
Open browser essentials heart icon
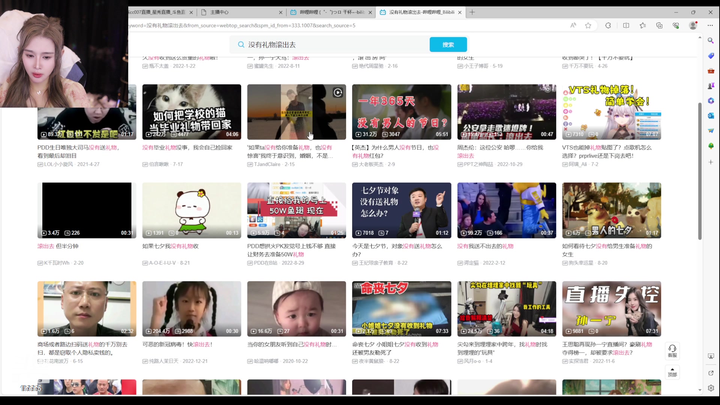coord(676,25)
